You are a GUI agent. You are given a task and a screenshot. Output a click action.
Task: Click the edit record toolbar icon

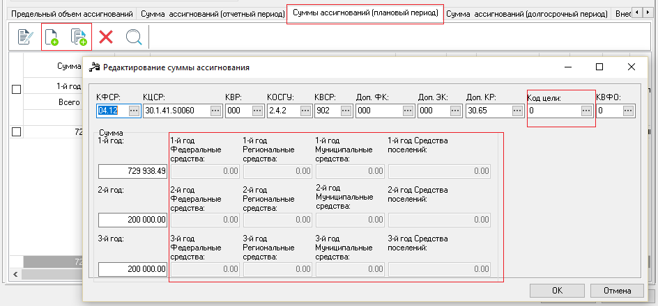point(26,37)
